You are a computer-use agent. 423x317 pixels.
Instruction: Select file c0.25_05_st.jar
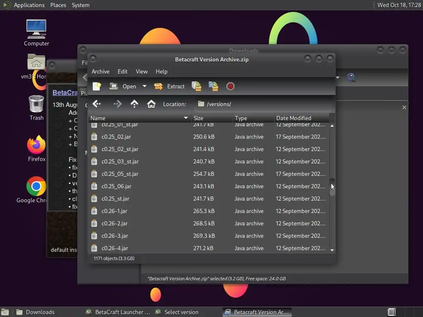pyautogui.click(x=209, y=174)
